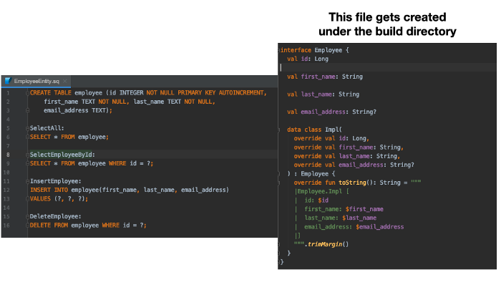Click on email_address: String? property declaration

coord(331,112)
